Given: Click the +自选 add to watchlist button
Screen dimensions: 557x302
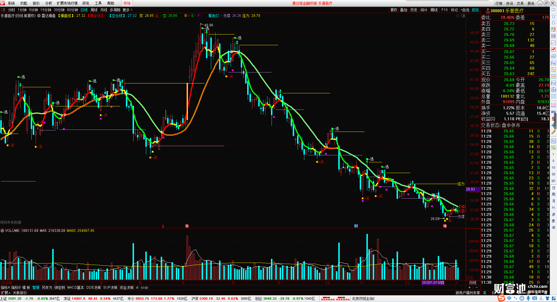Looking at the screenshot, I should tap(465, 10).
